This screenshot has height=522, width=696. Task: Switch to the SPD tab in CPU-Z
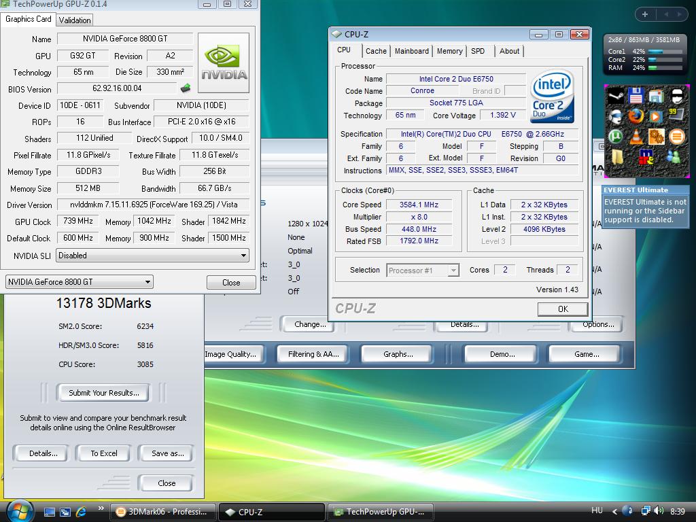click(478, 51)
